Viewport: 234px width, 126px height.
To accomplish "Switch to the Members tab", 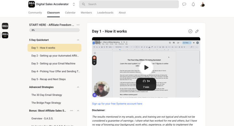I will (x=86, y=13).
